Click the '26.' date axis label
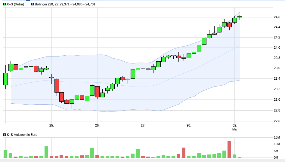This screenshot has width=285, height=162. (97, 126)
